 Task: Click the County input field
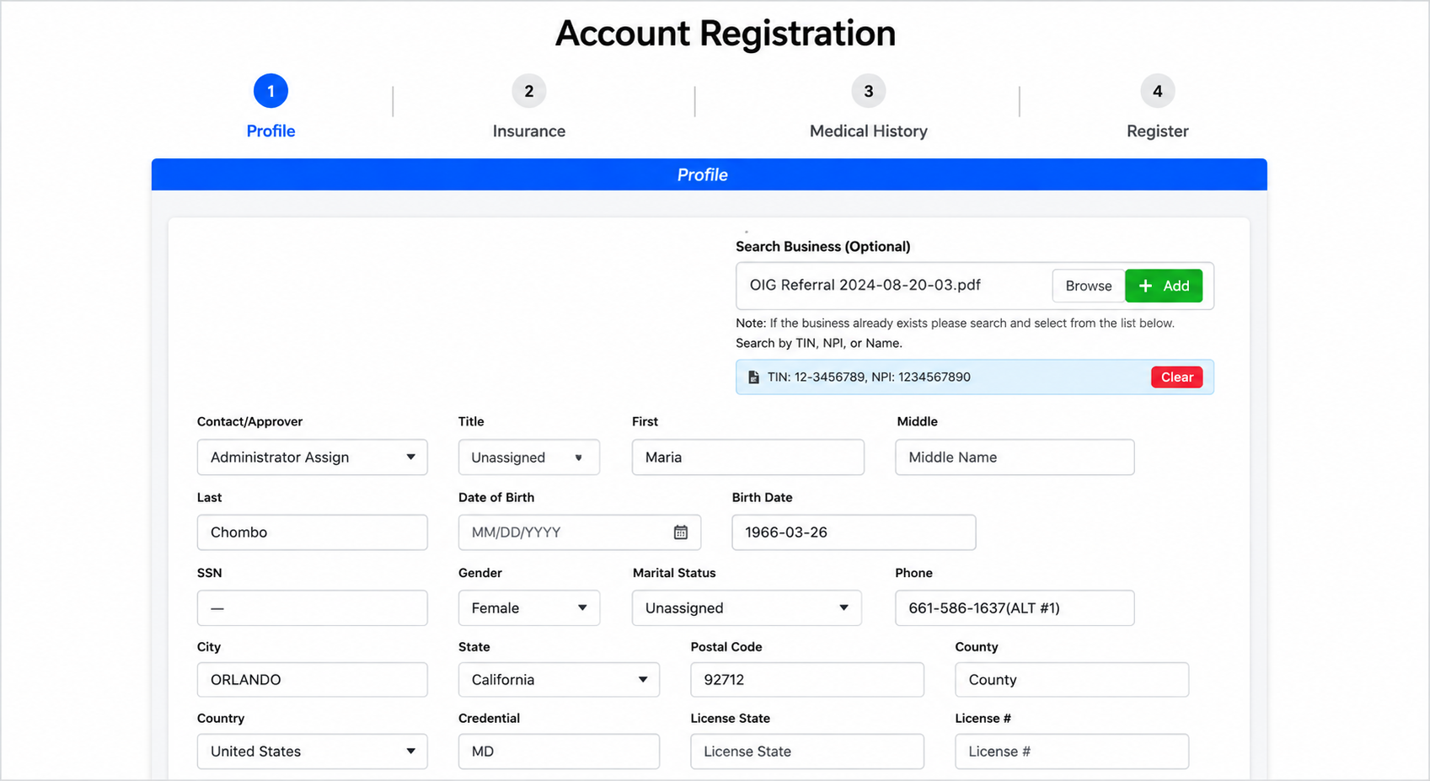pos(1072,680)
